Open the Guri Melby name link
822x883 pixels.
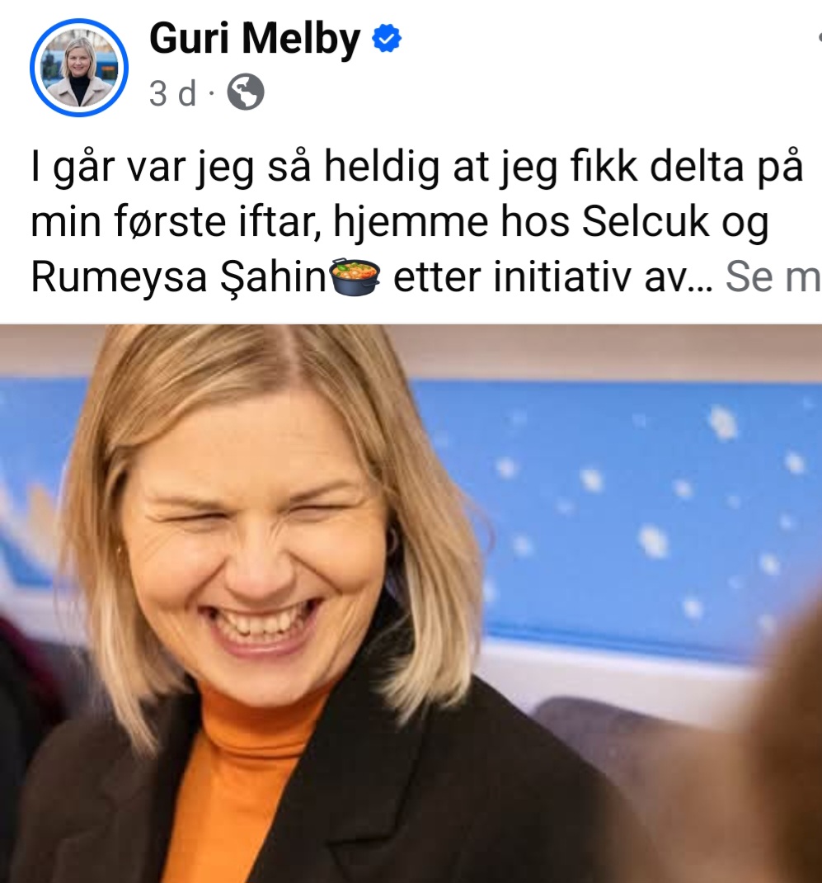[254, 39]
